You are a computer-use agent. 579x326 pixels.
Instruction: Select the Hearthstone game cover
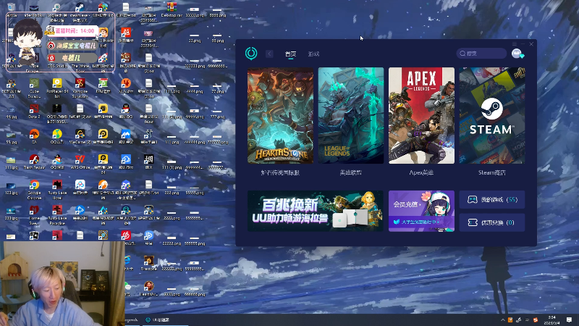coord(280,115)
